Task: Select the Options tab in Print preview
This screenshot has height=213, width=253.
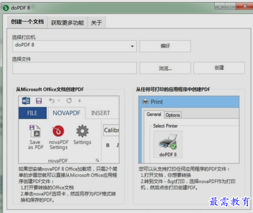Action: [173, 115]
